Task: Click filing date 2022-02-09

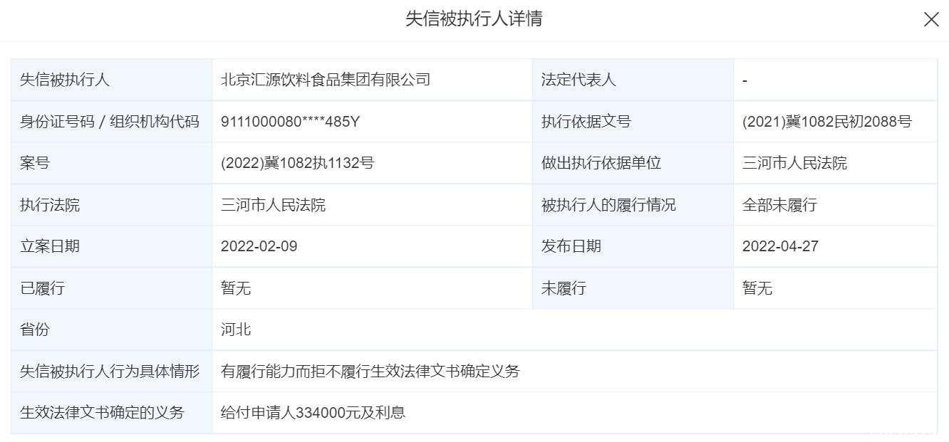Action: 259,246
